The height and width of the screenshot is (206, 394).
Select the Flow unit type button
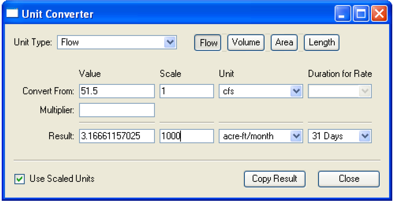(208, 43)
